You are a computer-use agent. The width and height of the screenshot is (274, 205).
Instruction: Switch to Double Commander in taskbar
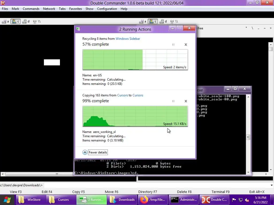pos(214,200)
